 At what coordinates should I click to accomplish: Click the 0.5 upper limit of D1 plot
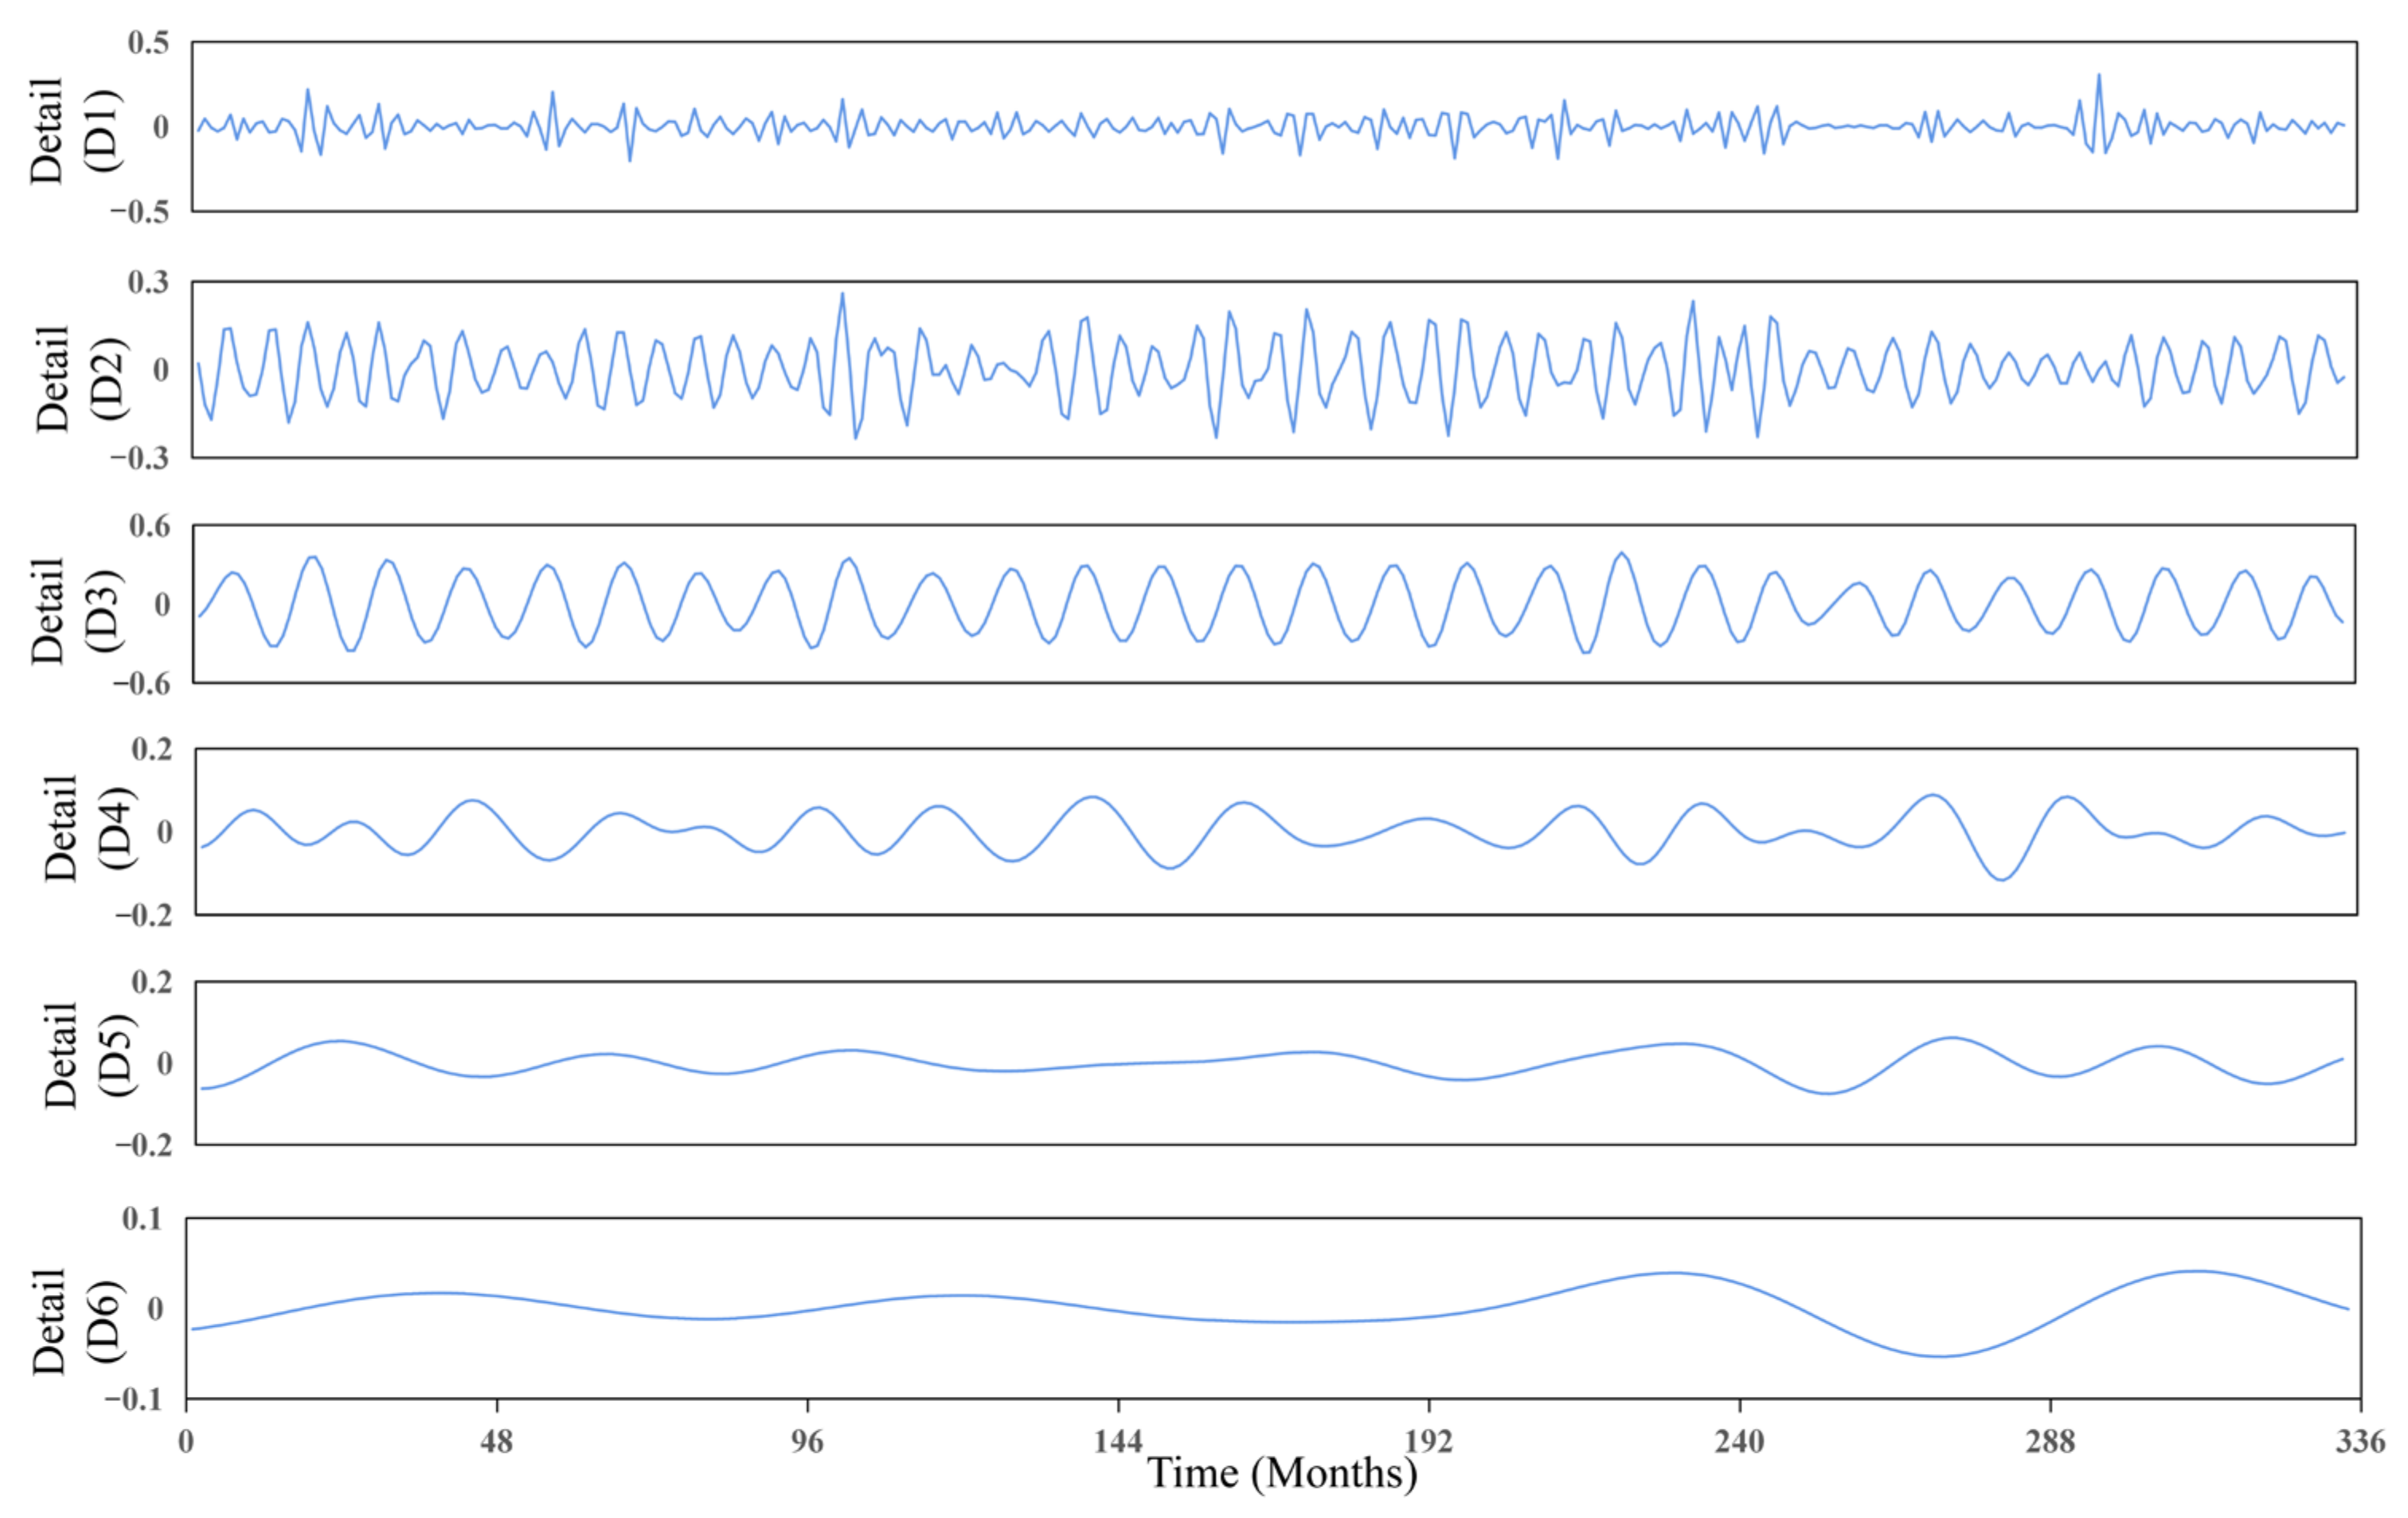(148, 43)
